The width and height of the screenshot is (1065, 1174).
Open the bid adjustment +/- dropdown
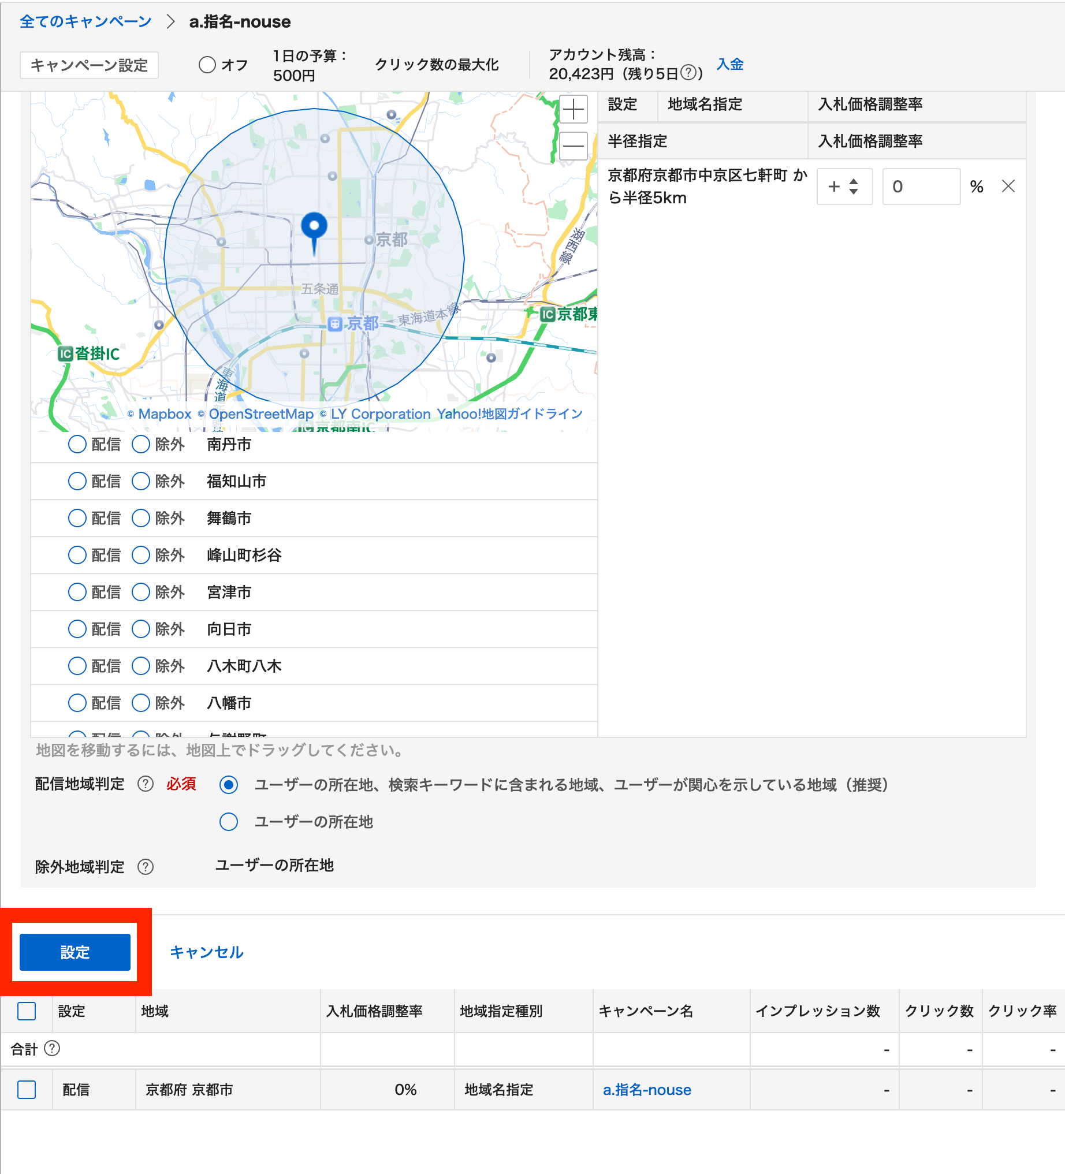point(844,187)
